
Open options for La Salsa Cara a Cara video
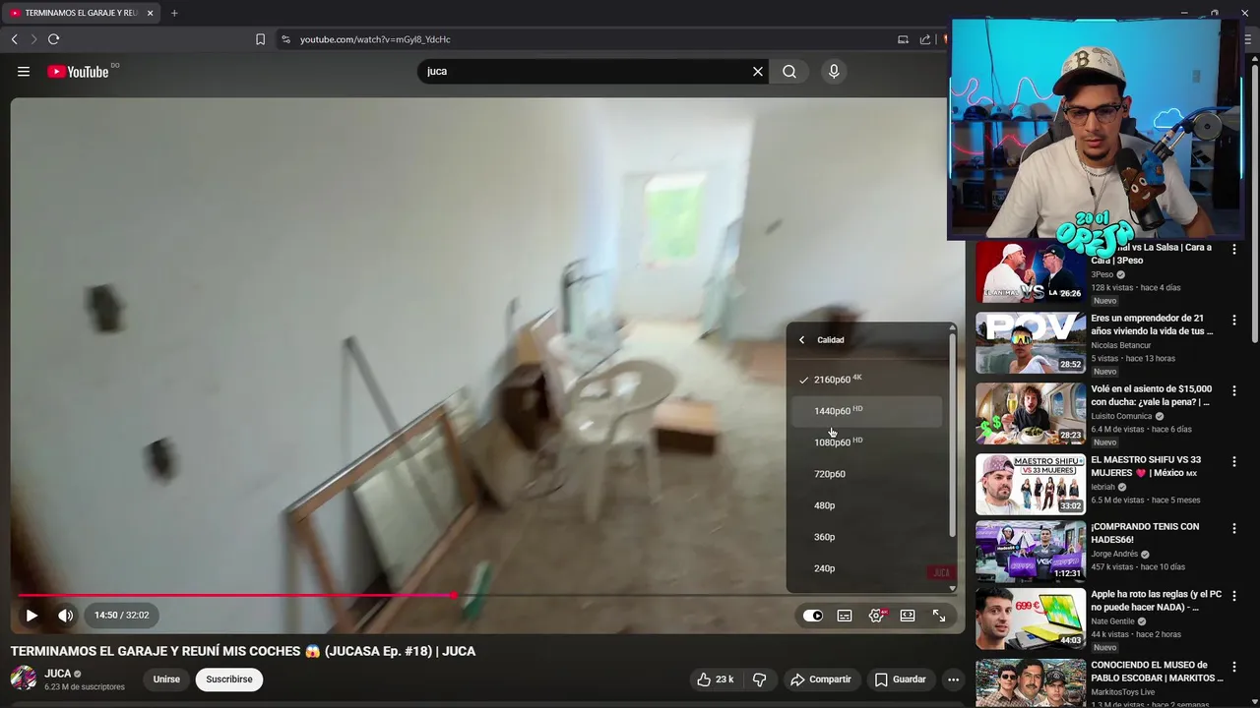[x=1234, y=250]
